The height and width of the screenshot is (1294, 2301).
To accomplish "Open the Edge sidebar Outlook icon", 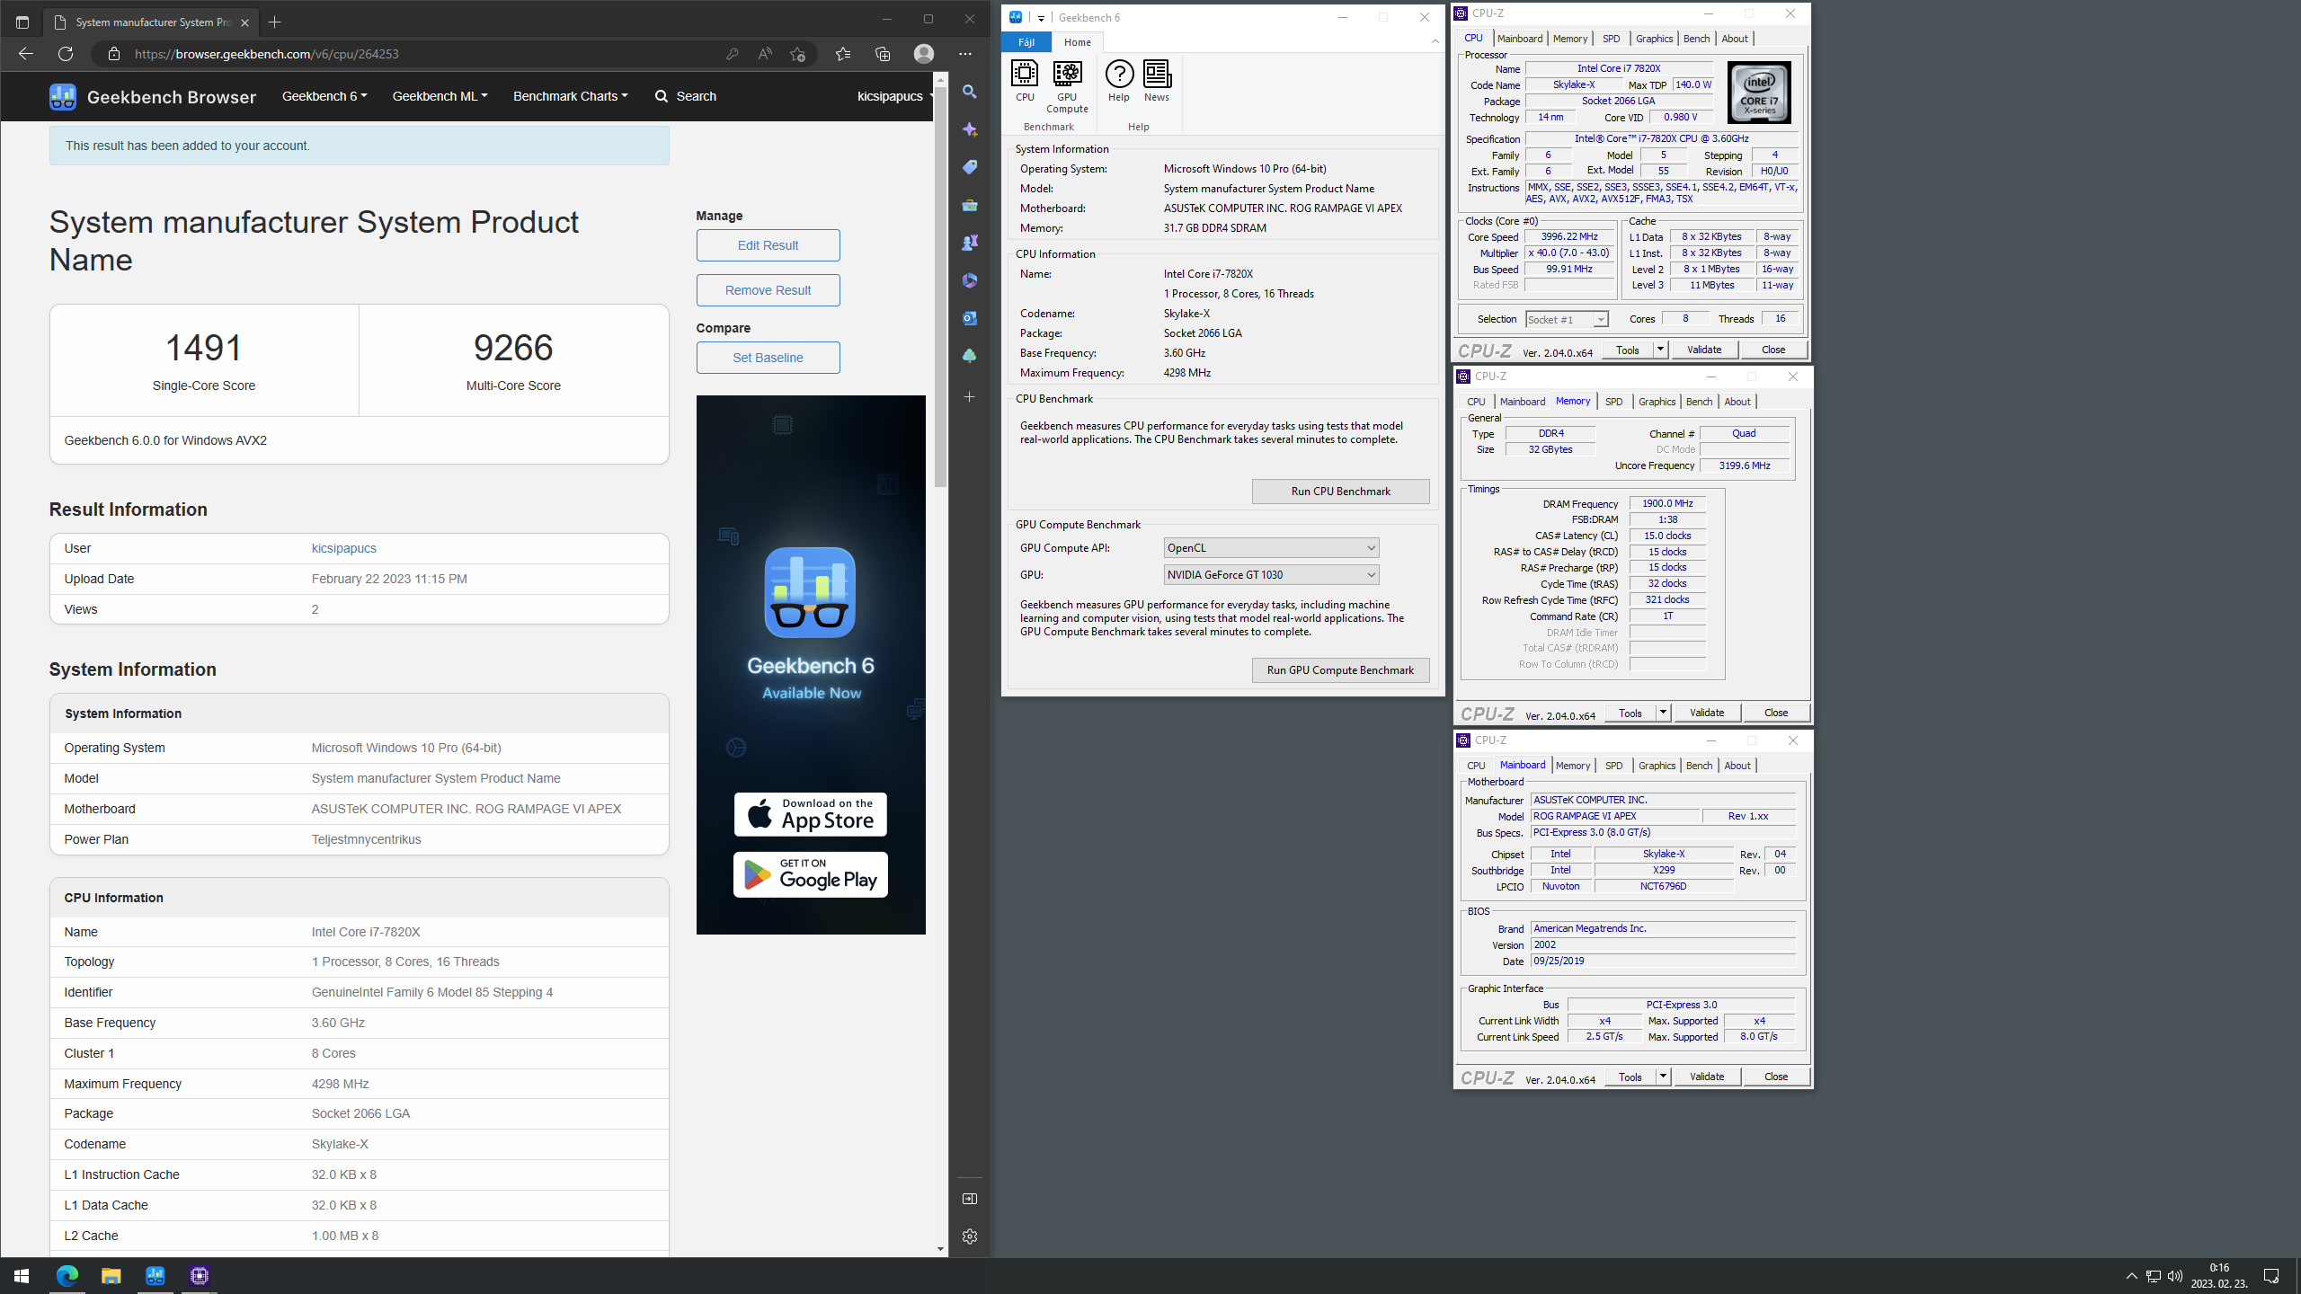I will pos(970,318).
